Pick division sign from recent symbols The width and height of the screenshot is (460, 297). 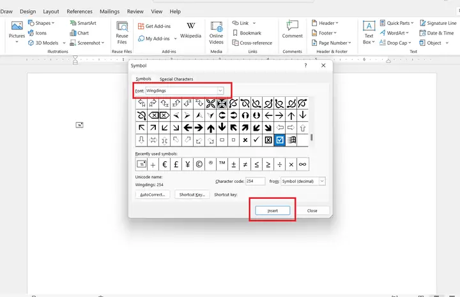tap(280, 164)
